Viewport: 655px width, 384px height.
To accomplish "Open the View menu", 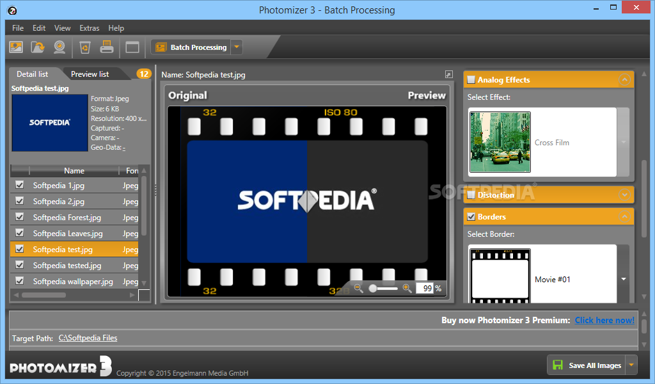I will [62, 28].
